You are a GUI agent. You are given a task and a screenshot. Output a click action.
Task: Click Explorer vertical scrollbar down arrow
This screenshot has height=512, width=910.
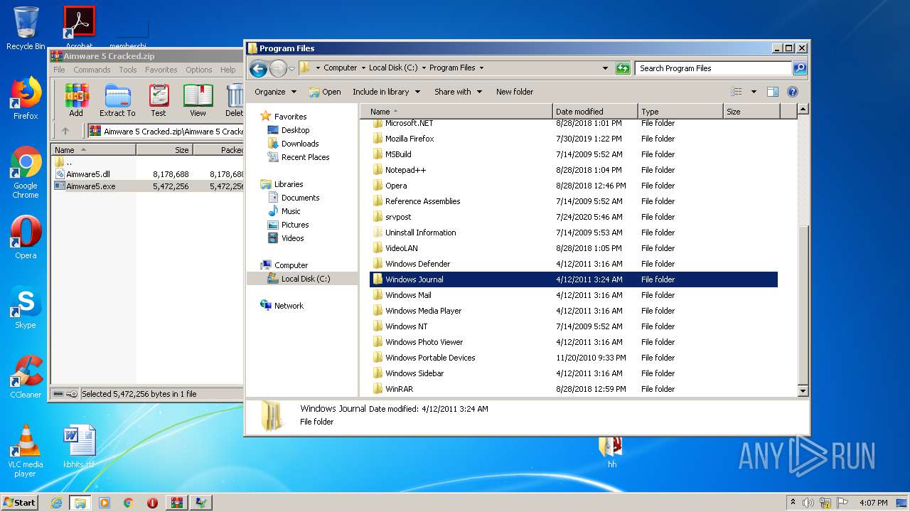click(803, 390)
